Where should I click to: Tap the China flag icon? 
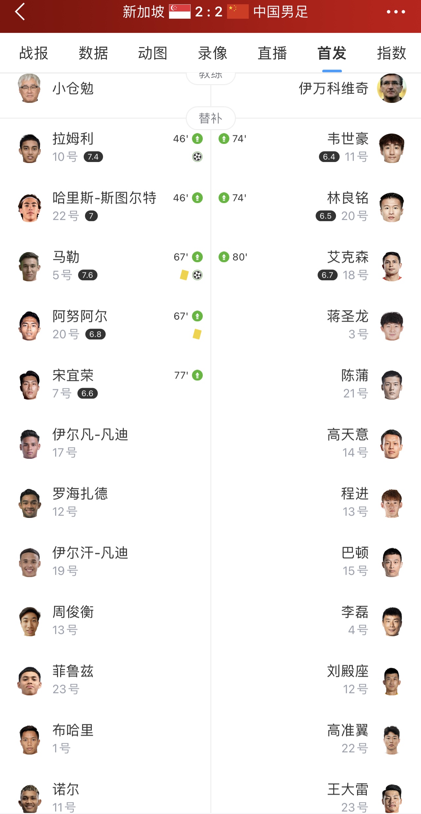(x=238, y=12)
